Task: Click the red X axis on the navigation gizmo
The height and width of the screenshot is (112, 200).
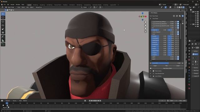Action: [146, 16]
